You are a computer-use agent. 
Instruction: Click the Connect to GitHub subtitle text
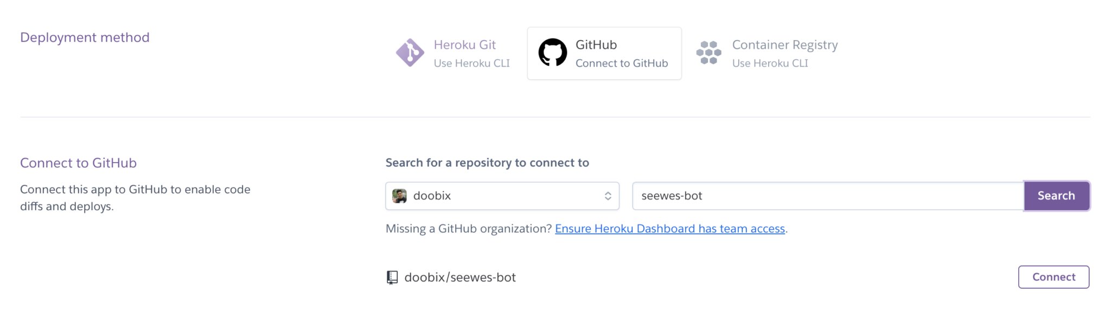point(622,63)
